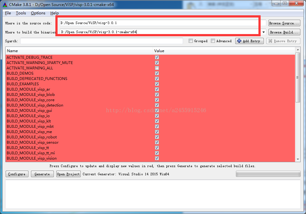
Task: Select the ACTIVATE_DEBUG_TRACE entry name
Action: (x=29, y=57)
